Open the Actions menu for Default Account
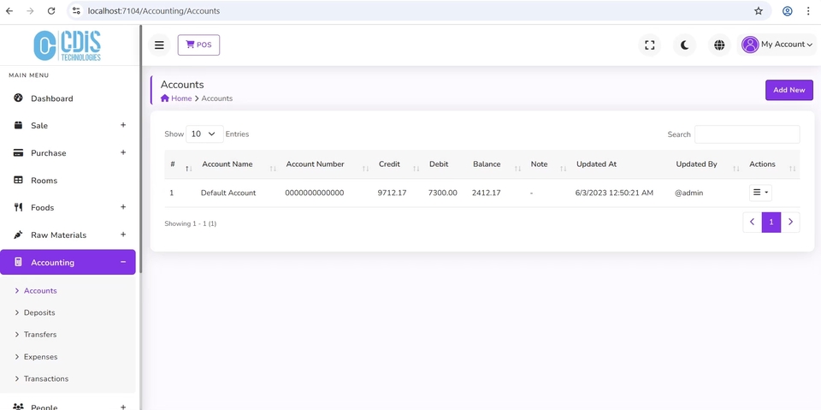Viewport: 821px width, 410px height. coord(760,193)
